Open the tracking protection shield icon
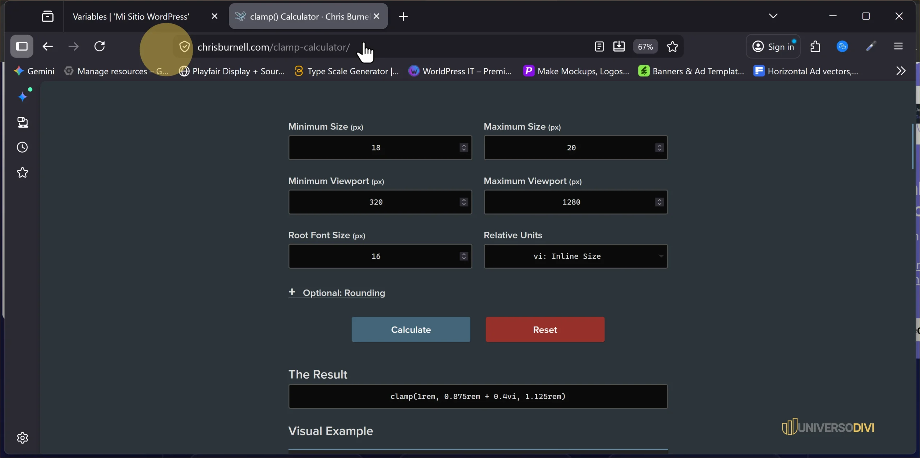920x458 pixels. tap(184, 47)
